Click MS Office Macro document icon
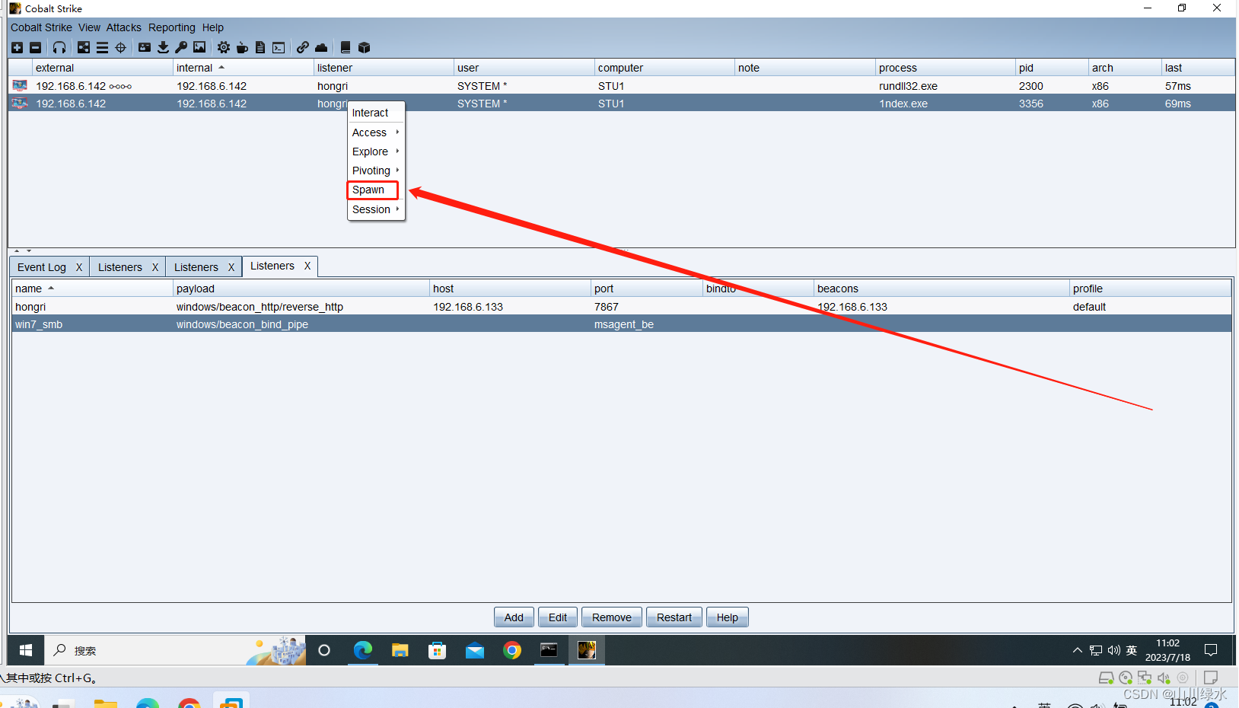The width and height of the screenshot is (1239, 708). pyautogui.click(x=260, y=47)
